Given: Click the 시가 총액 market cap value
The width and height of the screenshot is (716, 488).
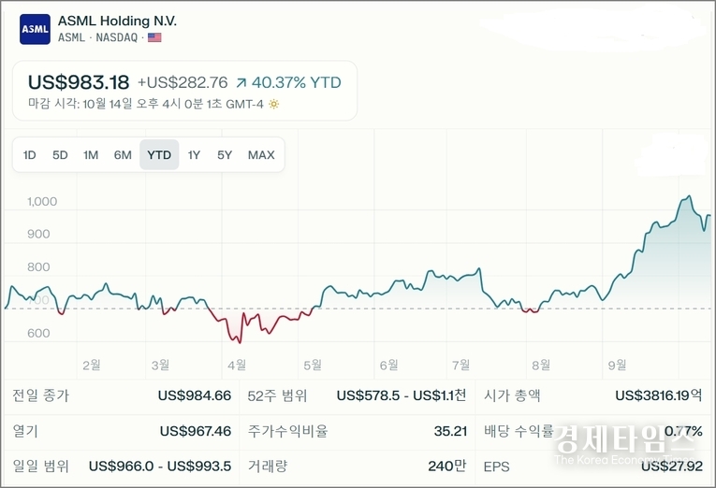Looking at the screenshot, I should [658, 395].
